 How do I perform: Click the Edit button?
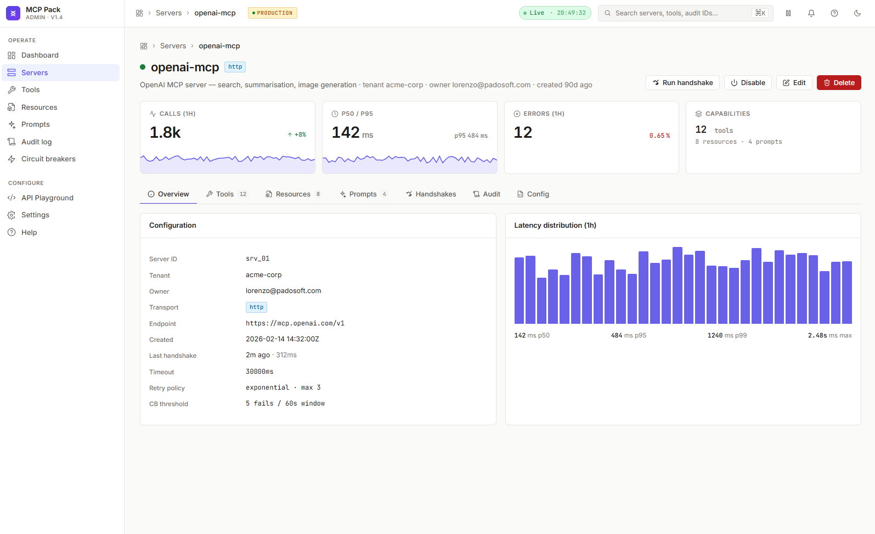(794, 83)
